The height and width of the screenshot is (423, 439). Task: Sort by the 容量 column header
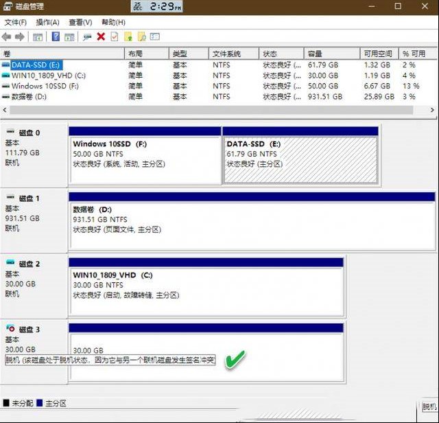[332, 54]
